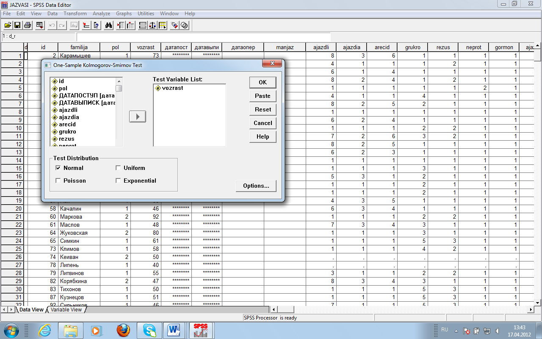Screen dimensions: 542x339
Task: Click the Insert Variable toolbar icon
Action: tap(130, 25)
